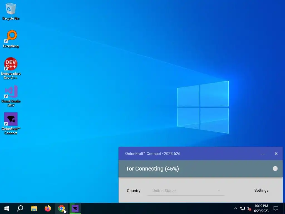
Task: Open the Country dropdown showing United States
Action: (x=186, y=191)
